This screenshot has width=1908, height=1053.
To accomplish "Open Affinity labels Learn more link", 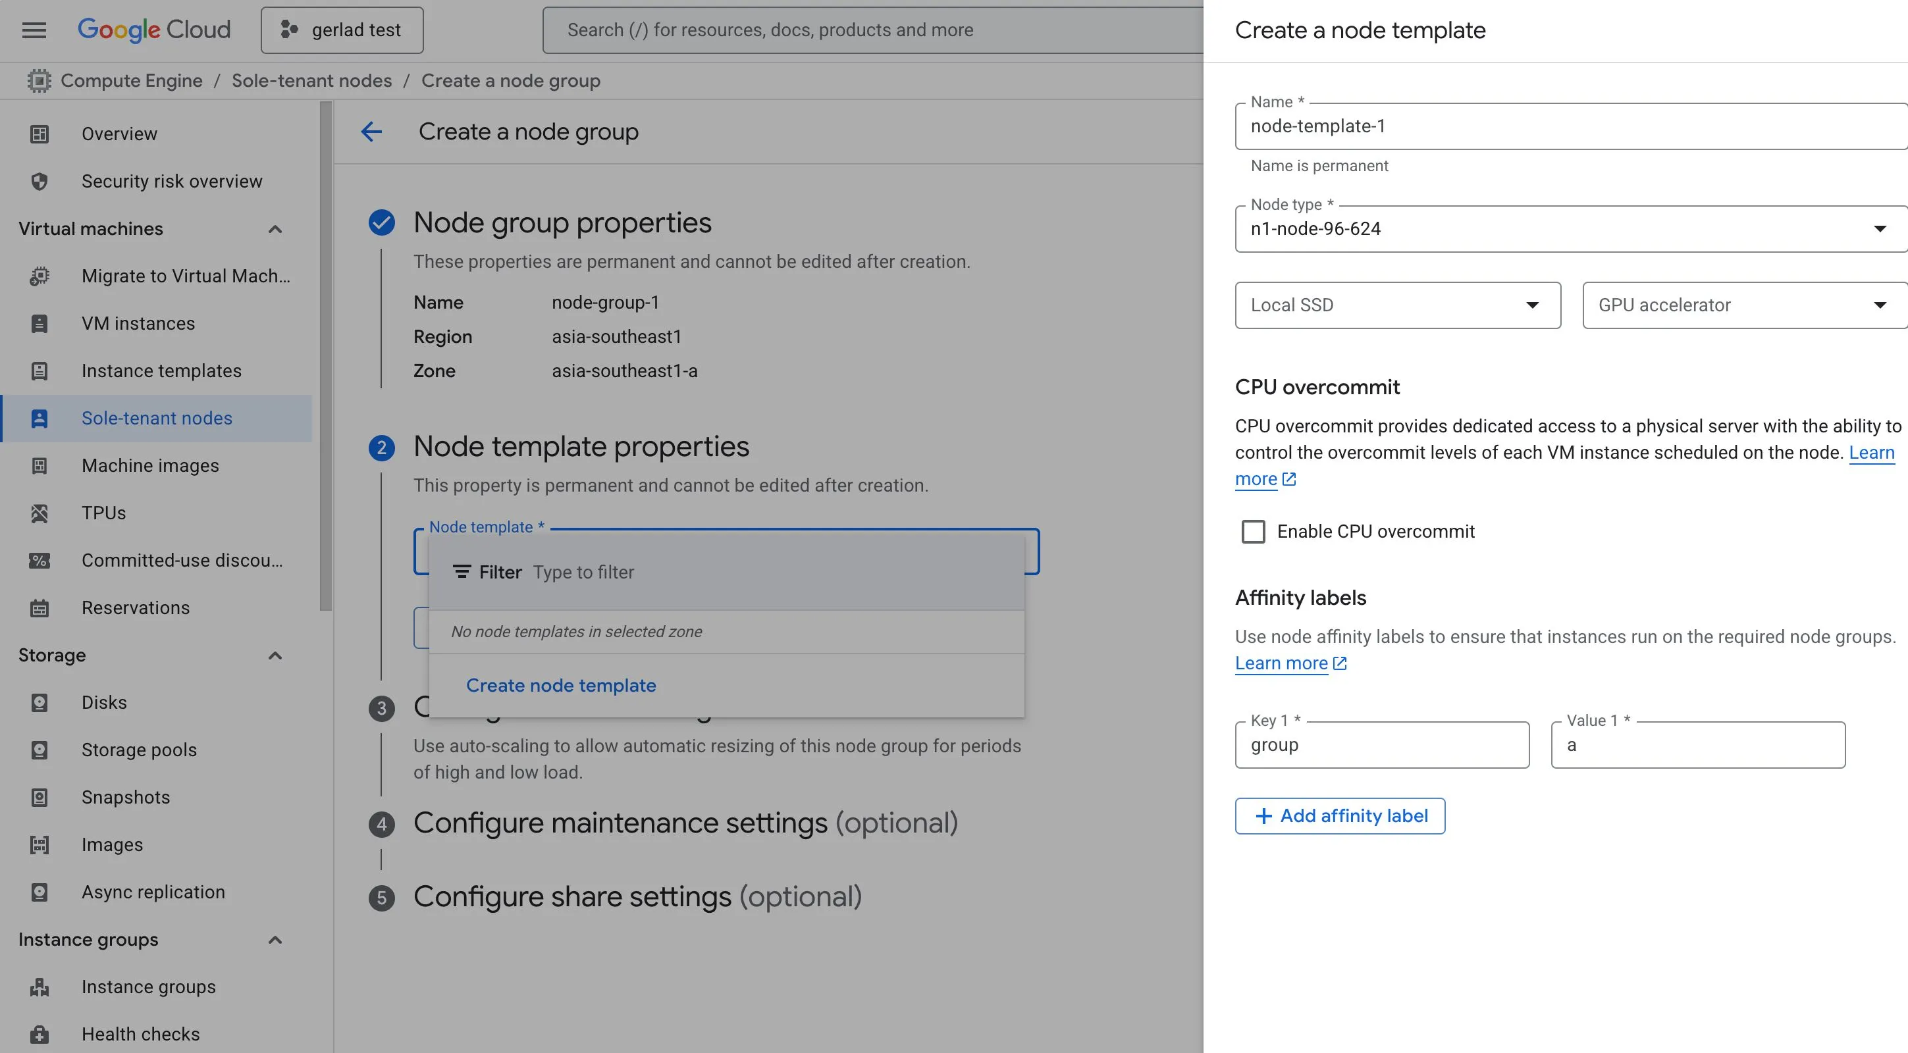I will click(x=1290, y=663).
